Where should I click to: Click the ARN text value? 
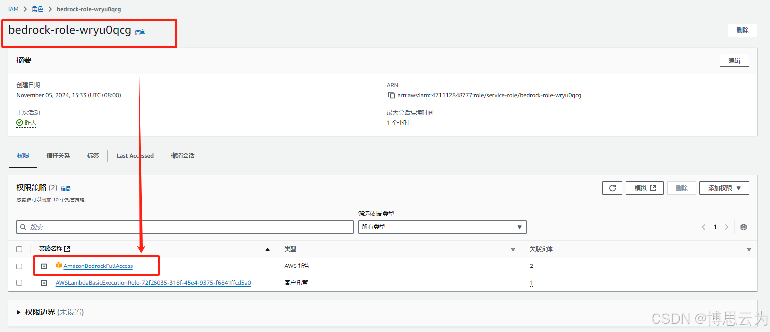tap(489, 95)
